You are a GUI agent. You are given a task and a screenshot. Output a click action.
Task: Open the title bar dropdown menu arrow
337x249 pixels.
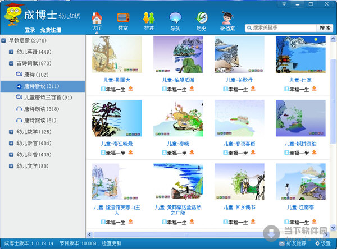point(284,4)
